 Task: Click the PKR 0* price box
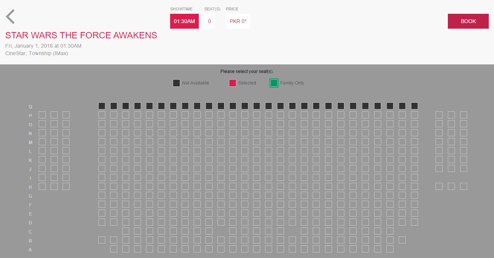click(x=238, y=21)
